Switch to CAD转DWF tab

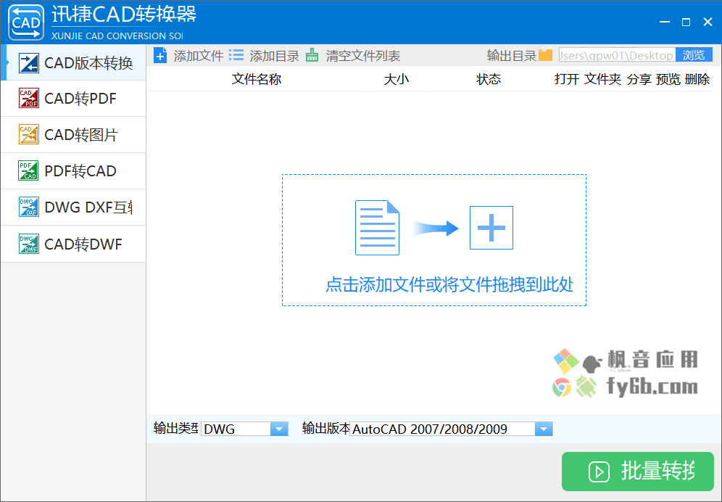(73, 244)
